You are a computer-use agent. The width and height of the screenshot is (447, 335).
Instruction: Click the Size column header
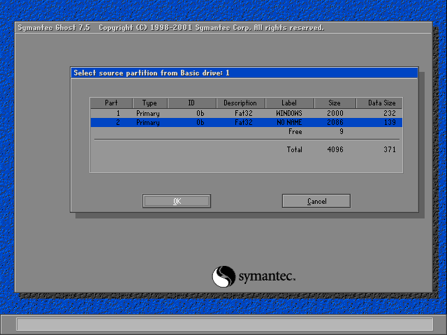(335, 103)
